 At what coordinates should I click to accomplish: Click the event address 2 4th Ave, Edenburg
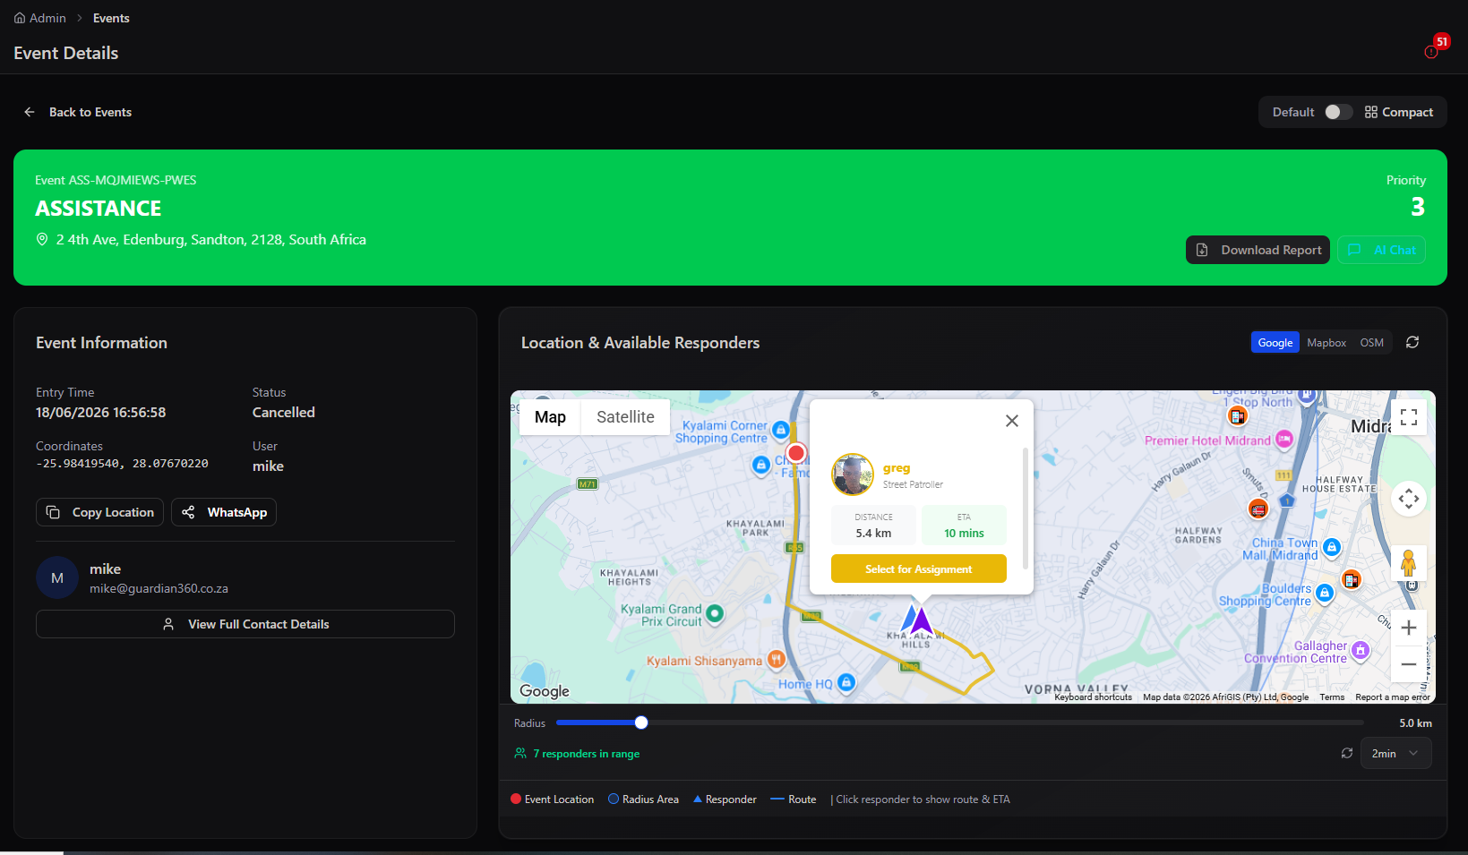point(211,239)
